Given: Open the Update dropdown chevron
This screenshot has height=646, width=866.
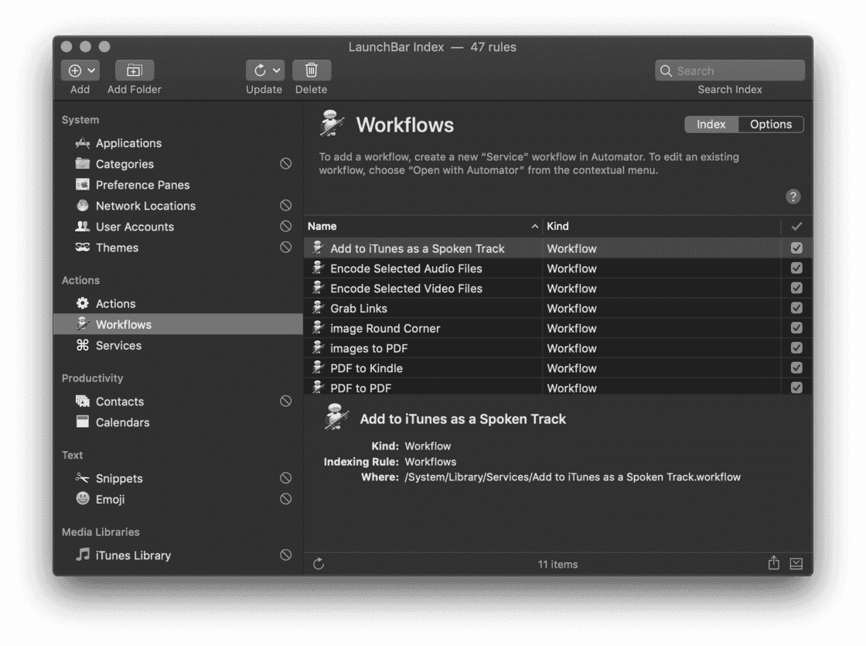Looking at the screenshot, I should 277,70.
